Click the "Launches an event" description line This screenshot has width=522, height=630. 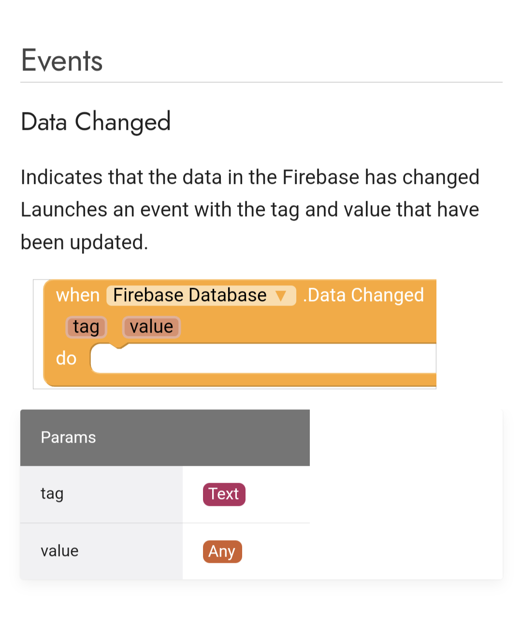[x=249, y=210]
